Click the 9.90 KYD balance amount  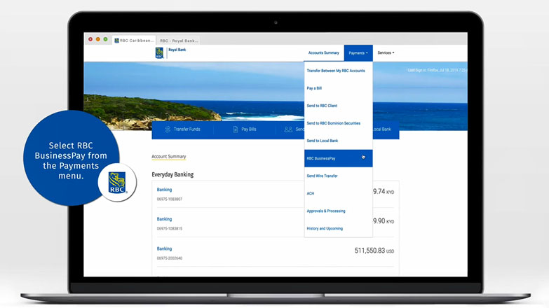pyautogui.click(x=384, y=221)
